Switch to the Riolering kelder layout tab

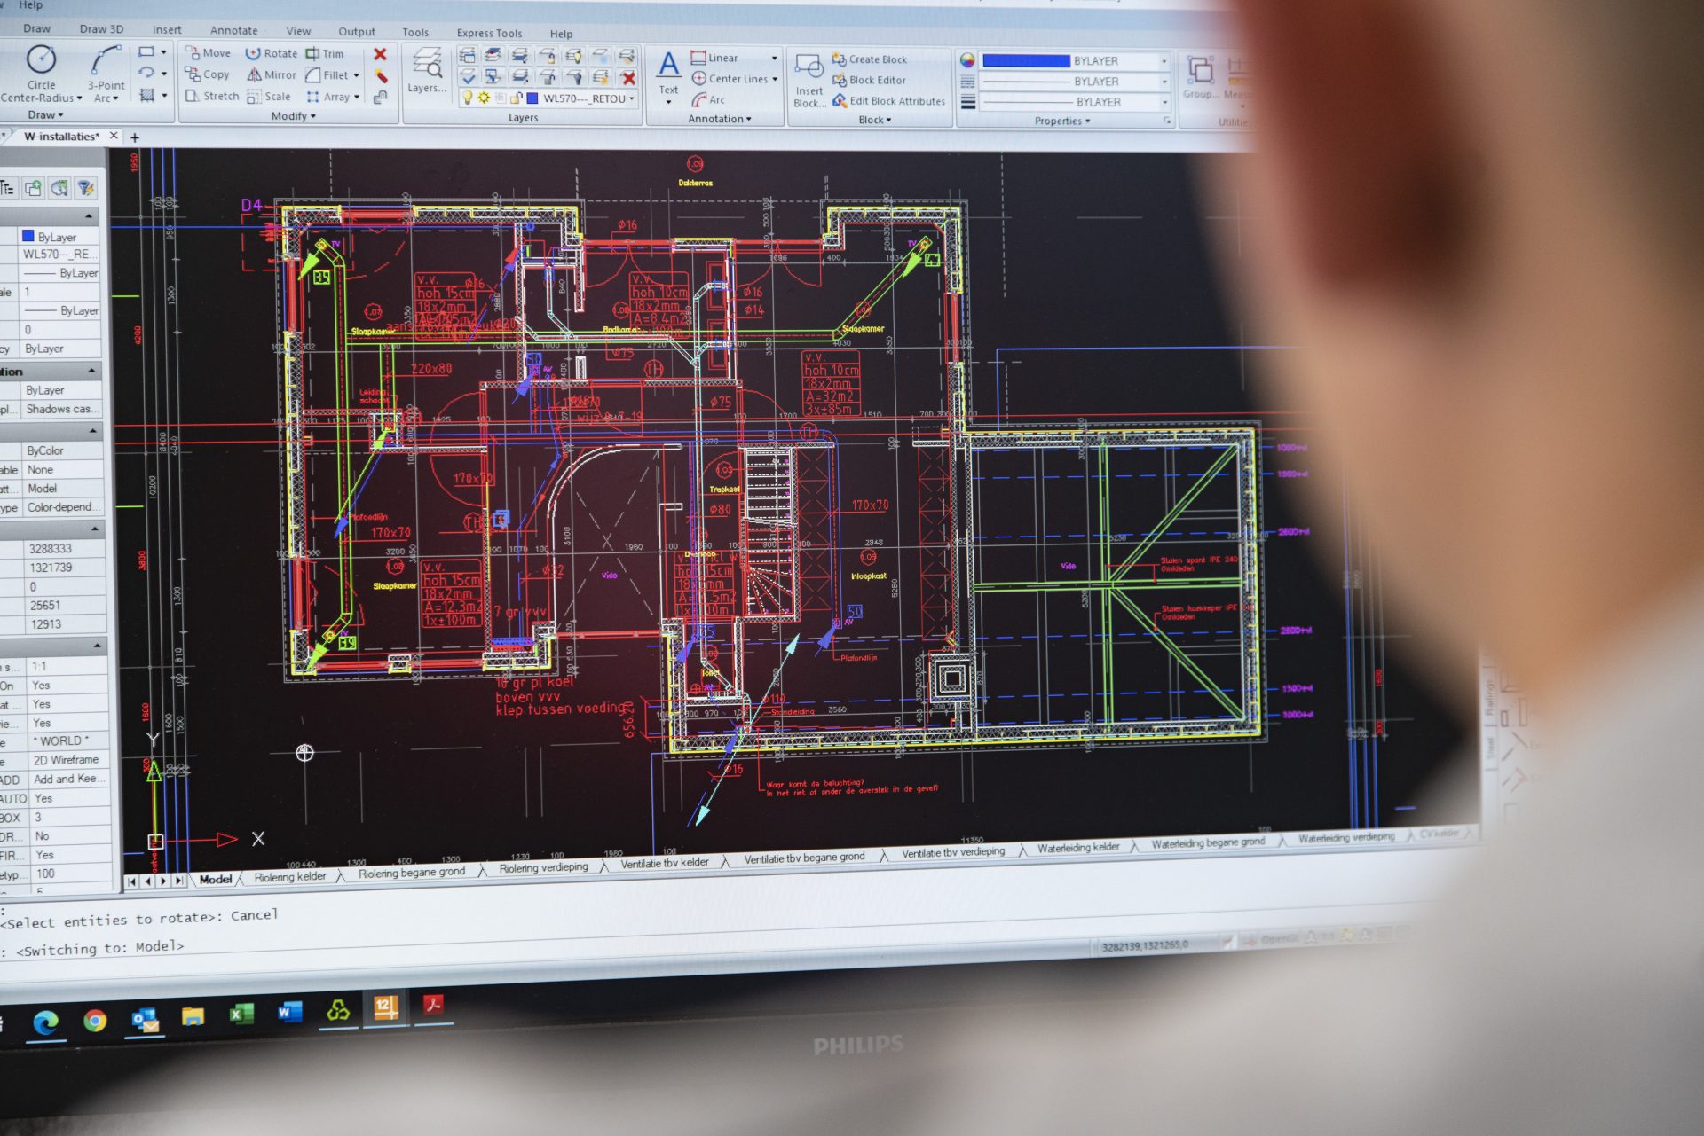pyautogui.click(x=290, y=877)
